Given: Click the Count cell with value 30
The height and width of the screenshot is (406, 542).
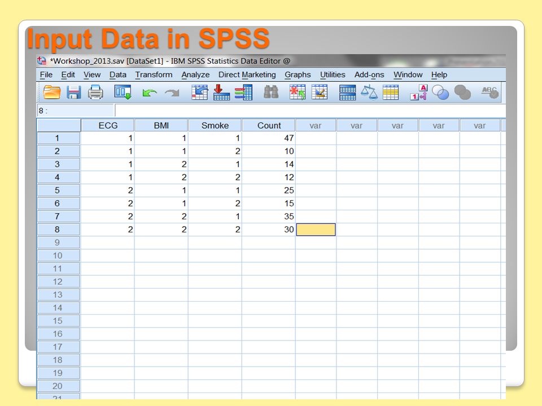Looking at the screenshot, I should [269, 230].
